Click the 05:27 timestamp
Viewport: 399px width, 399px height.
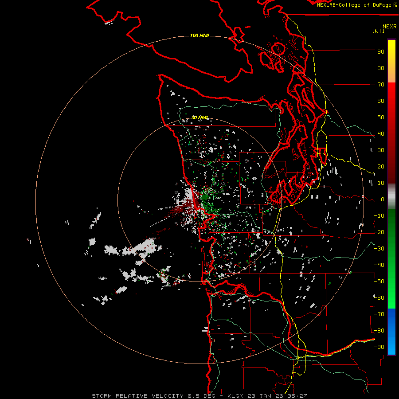(x=297, y=396)
